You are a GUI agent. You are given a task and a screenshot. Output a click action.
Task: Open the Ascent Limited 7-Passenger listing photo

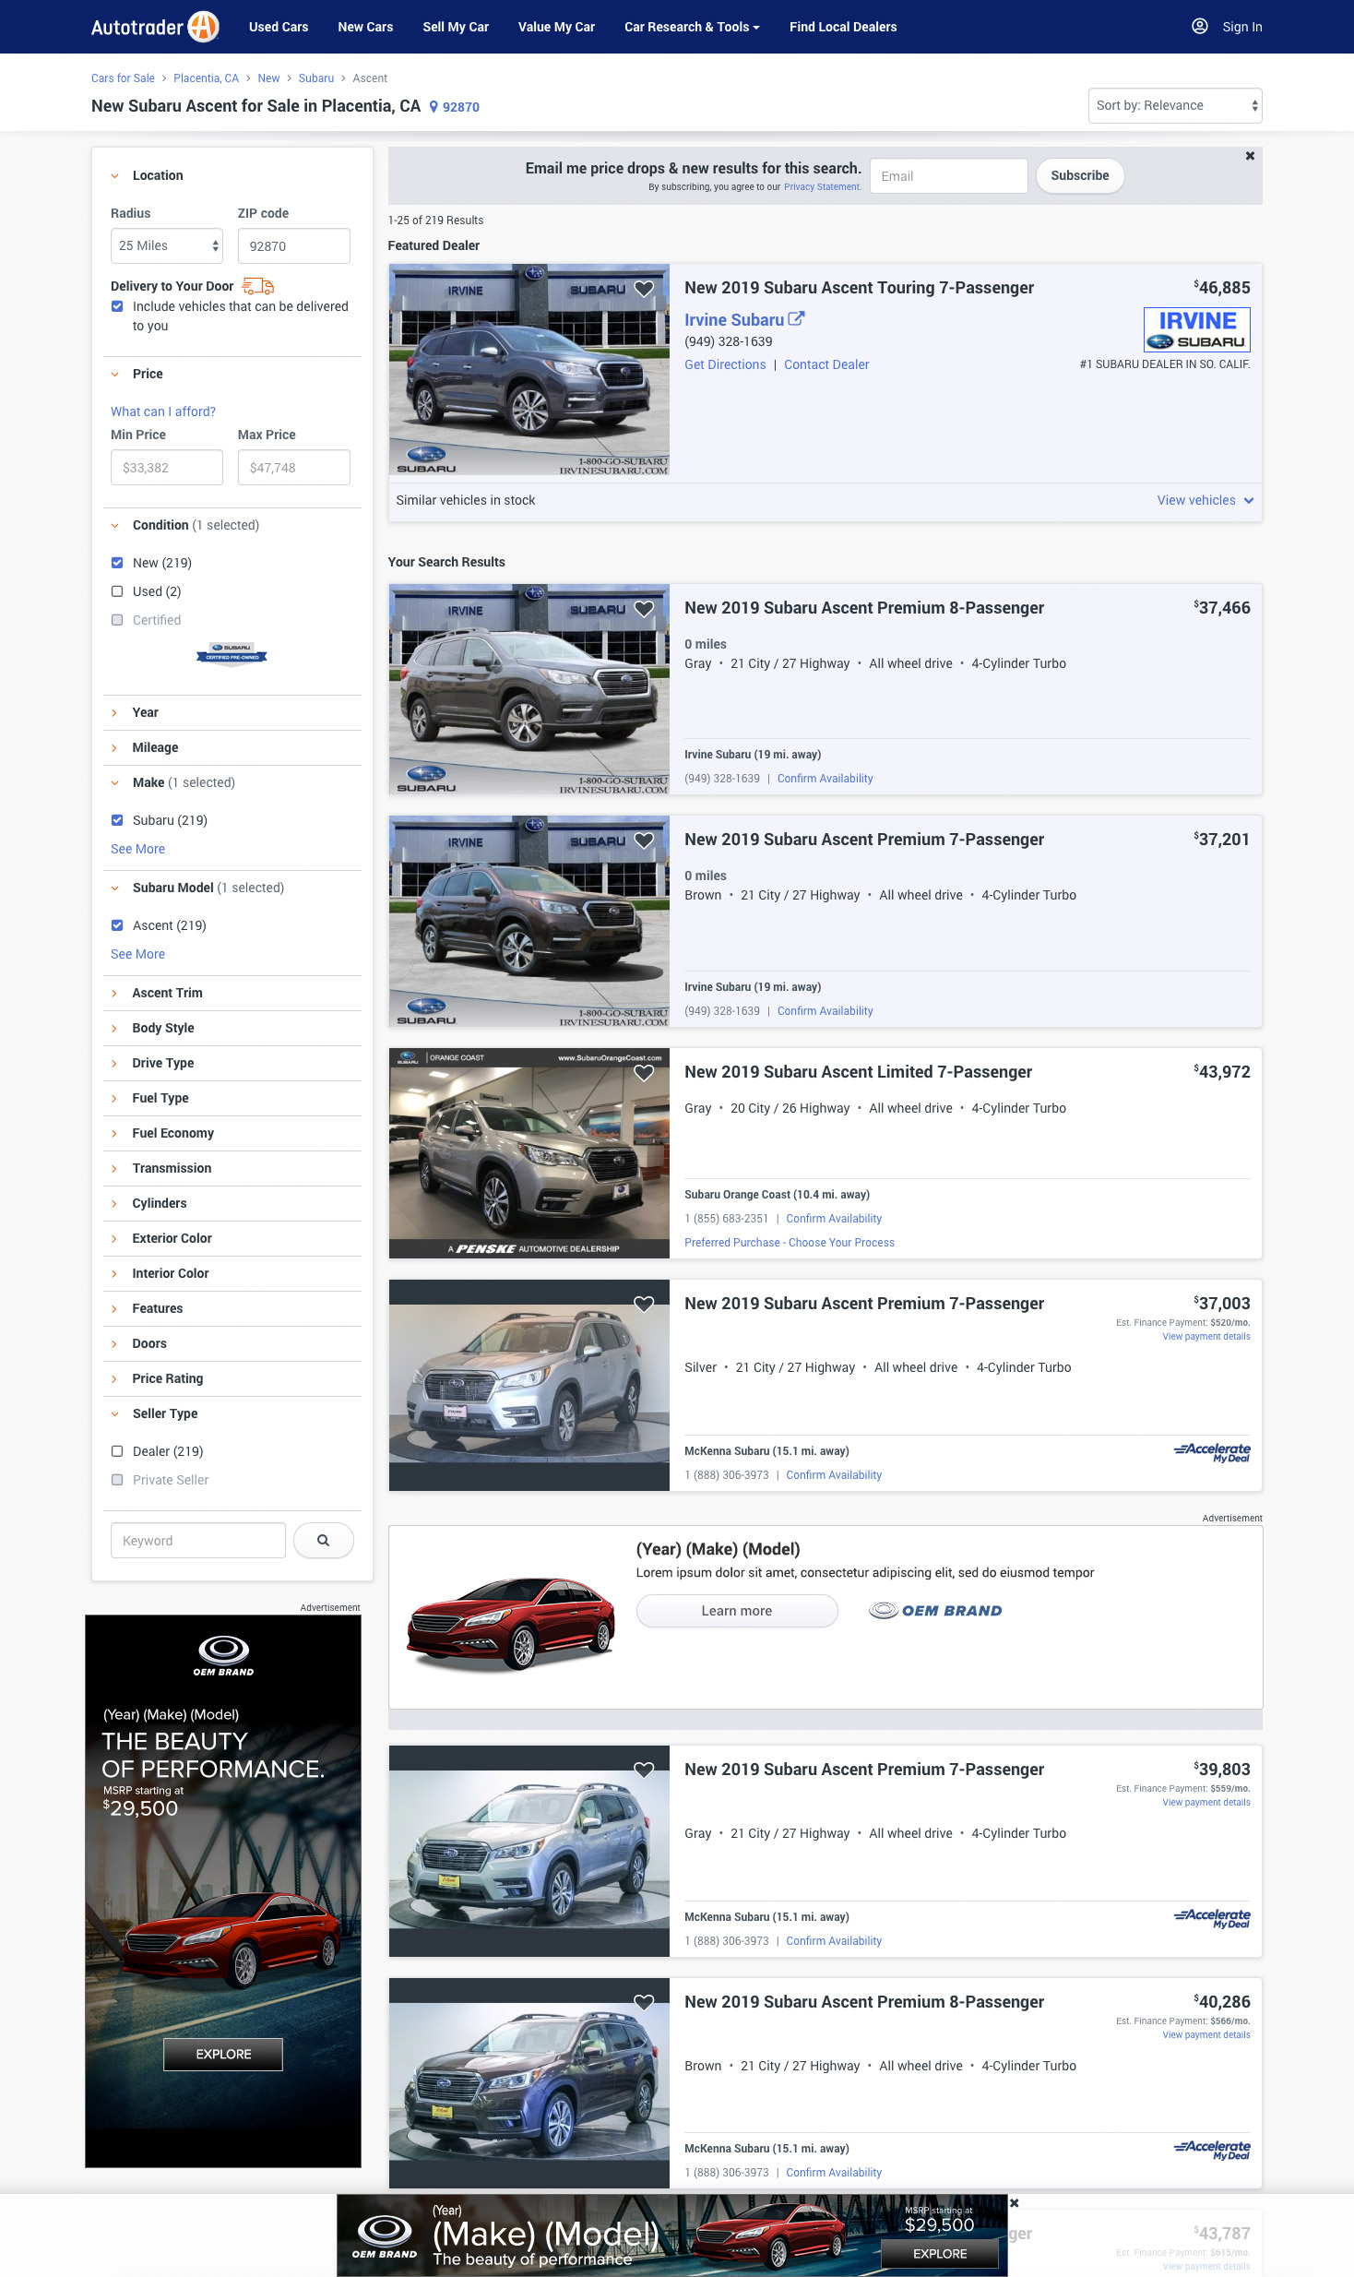pyautogui.click(x=529, y=1153)
